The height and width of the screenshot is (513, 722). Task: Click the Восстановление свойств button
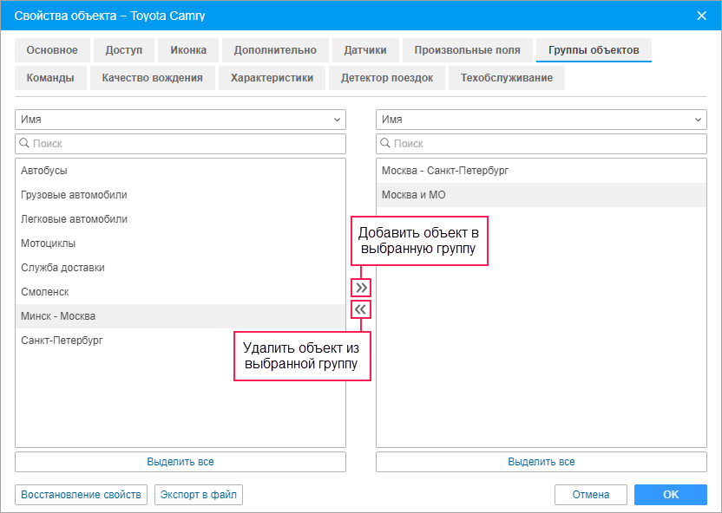pyautogui.click(x=81, y=495)
